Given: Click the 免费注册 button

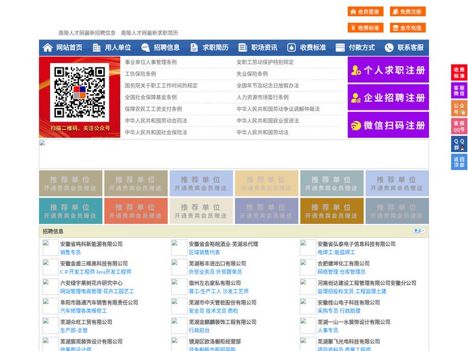Looking at the screenshot, I should 408,12.
